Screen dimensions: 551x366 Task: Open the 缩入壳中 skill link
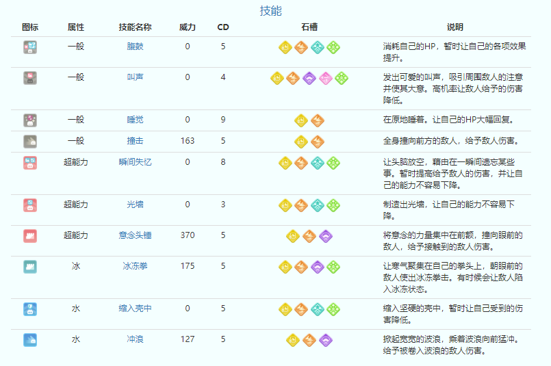[x=135, y=309]
